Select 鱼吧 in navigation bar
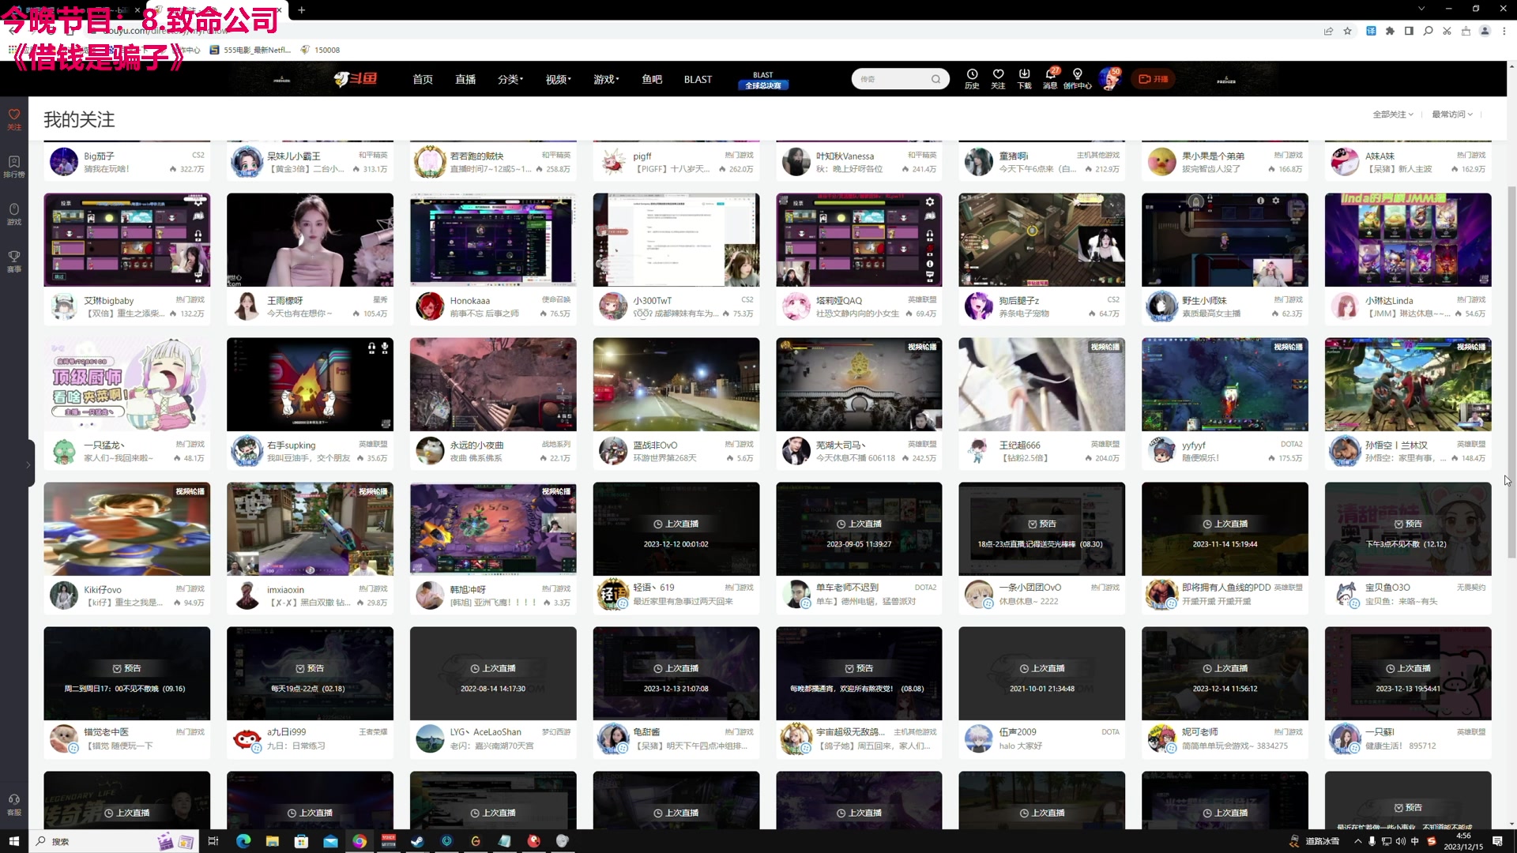 coord(652,79)
